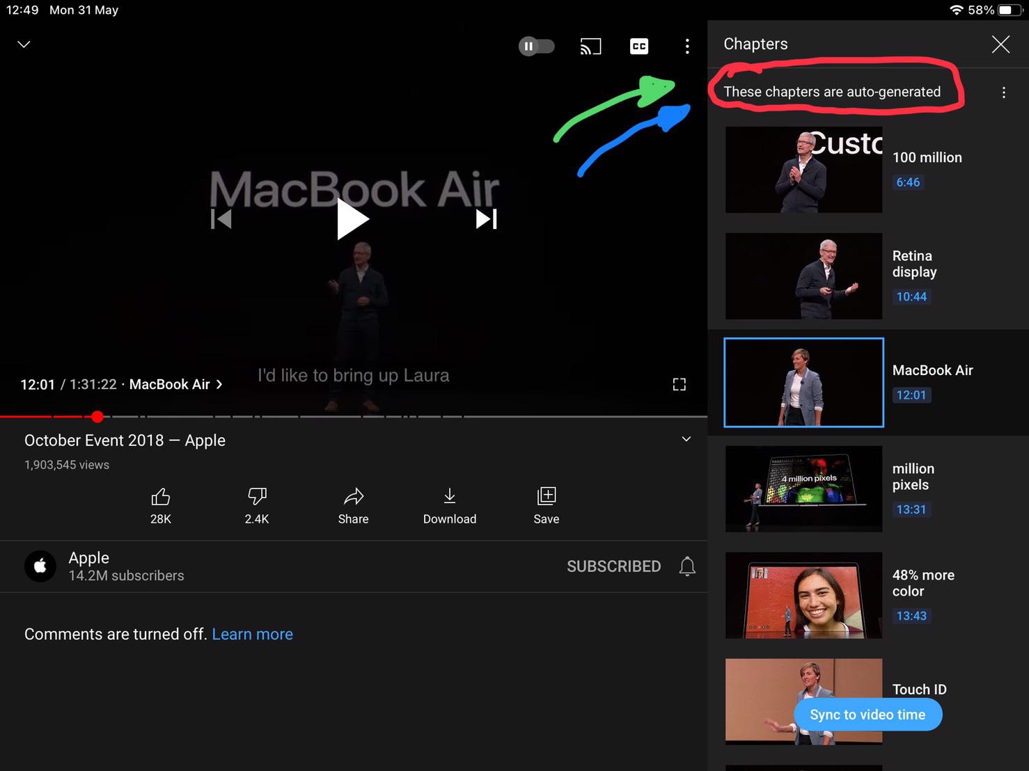This screenshot has width=1029, height=771.
Task: Click the 48% more color chapter title
Action: click(923, 583)
